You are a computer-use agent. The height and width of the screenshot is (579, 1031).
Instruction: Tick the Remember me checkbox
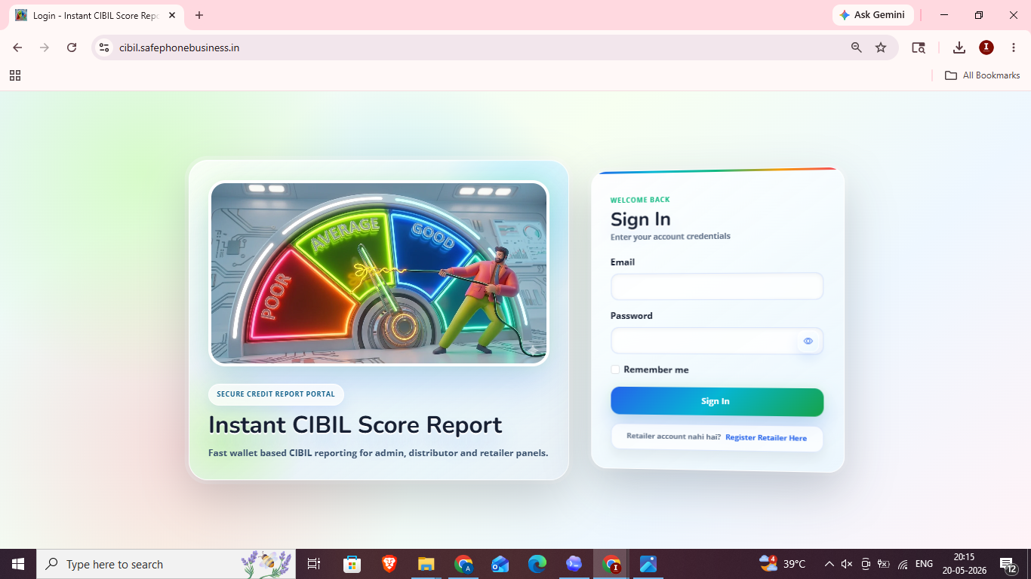coord(615,369)
